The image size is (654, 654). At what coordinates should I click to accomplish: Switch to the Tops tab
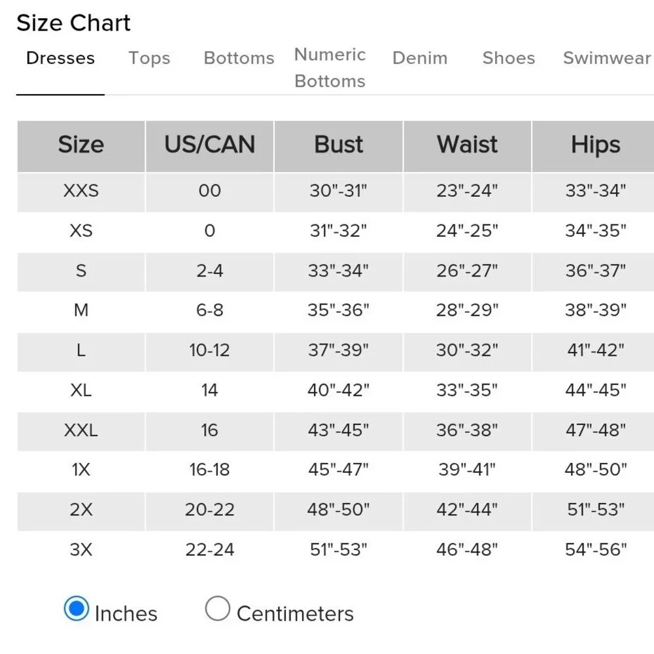149,58
